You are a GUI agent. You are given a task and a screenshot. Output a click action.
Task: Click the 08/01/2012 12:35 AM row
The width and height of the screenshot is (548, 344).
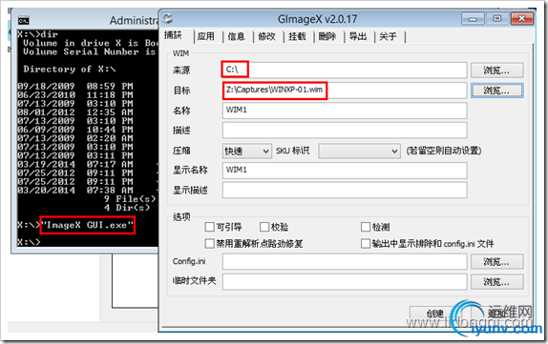(x=75, y=112)
